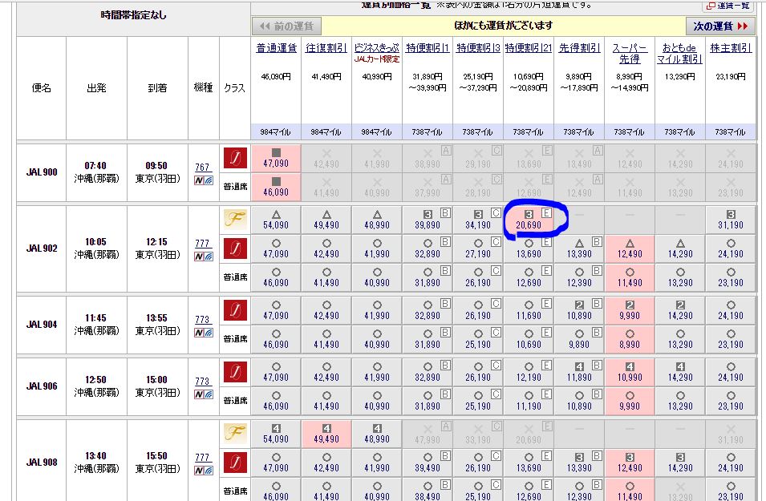Click the 前の運賃 previous fares button
The height and width of the screenshot is (501, 766).
click(x=287, y=26)
